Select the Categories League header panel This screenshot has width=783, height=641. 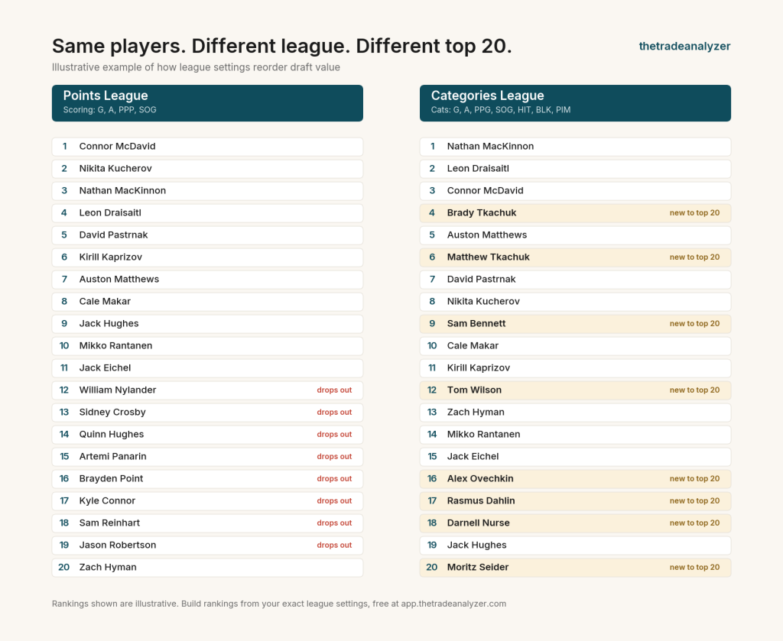pos(575,103)
